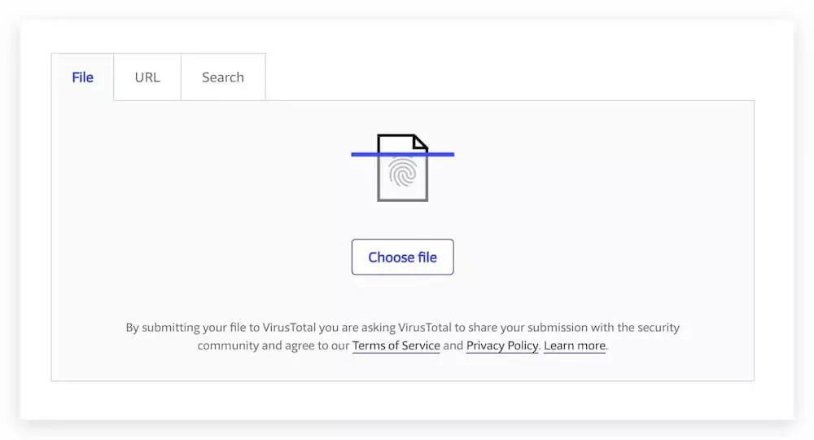This screenshot has width=814, height=440.
Task: Click the first "VirusTotal" word in the disclaimer
Action: 283,328
